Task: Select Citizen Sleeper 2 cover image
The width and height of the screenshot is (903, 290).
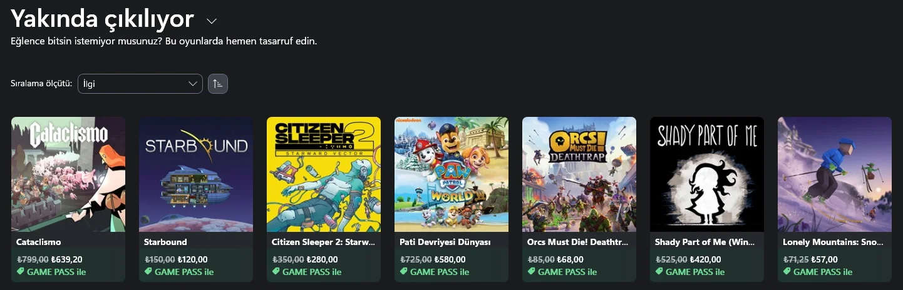Action: [324, 174]
